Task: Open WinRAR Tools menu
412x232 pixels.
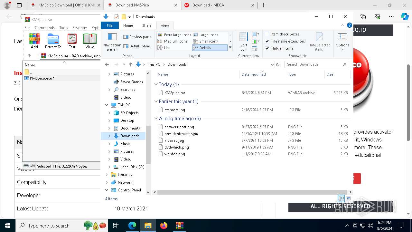Action: click(63, 28)
